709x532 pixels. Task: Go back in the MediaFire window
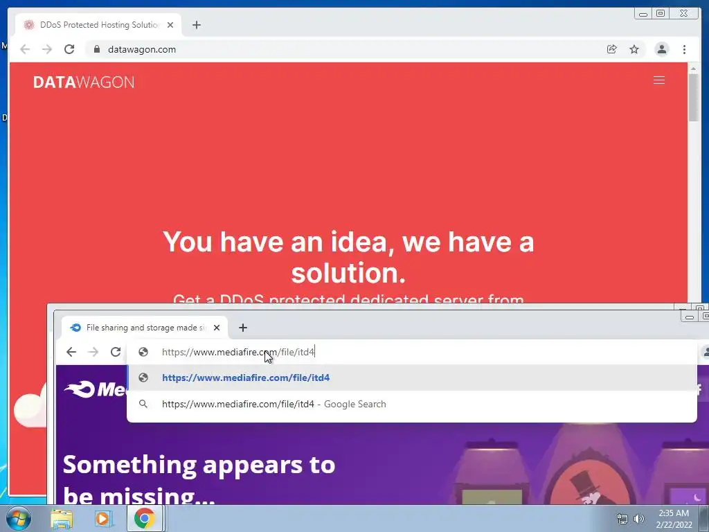tap(71, 351)
